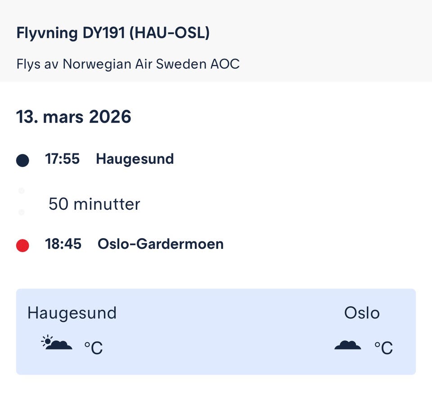432x395 pixels.
Task: Click the lower faint dot above arrival
Action: [x=21, y=212]
